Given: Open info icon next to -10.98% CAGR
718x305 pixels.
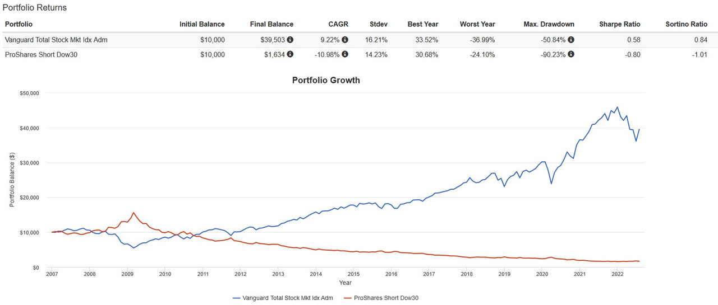Looking at the screenshot, I should (x=345, y=54).
